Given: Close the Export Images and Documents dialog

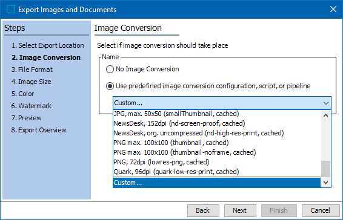Looking at the screenshot, I should coord(333,9).
